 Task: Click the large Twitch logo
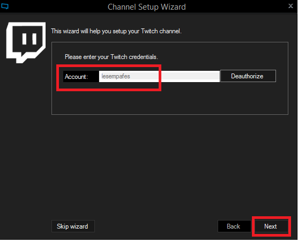point(26,42)
